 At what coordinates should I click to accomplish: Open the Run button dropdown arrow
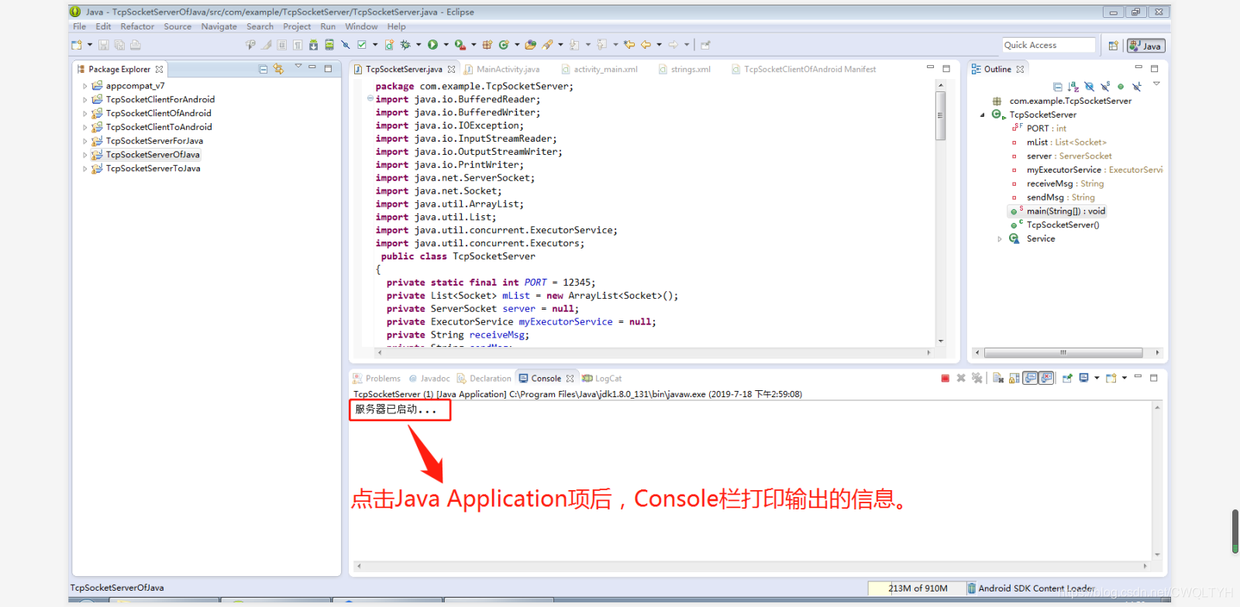(x=446, y=45)
